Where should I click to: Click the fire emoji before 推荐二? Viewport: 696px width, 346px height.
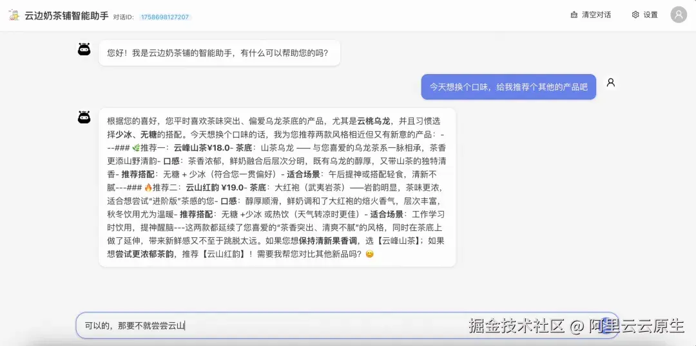click(148, 188)
